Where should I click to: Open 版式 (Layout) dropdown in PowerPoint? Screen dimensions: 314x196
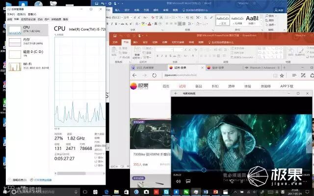pos(148,48)
